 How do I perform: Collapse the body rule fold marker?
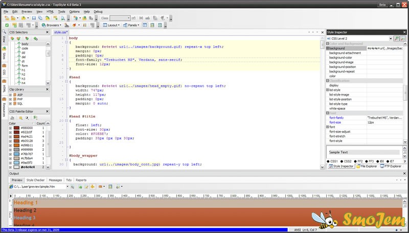(x=66, y=42)
